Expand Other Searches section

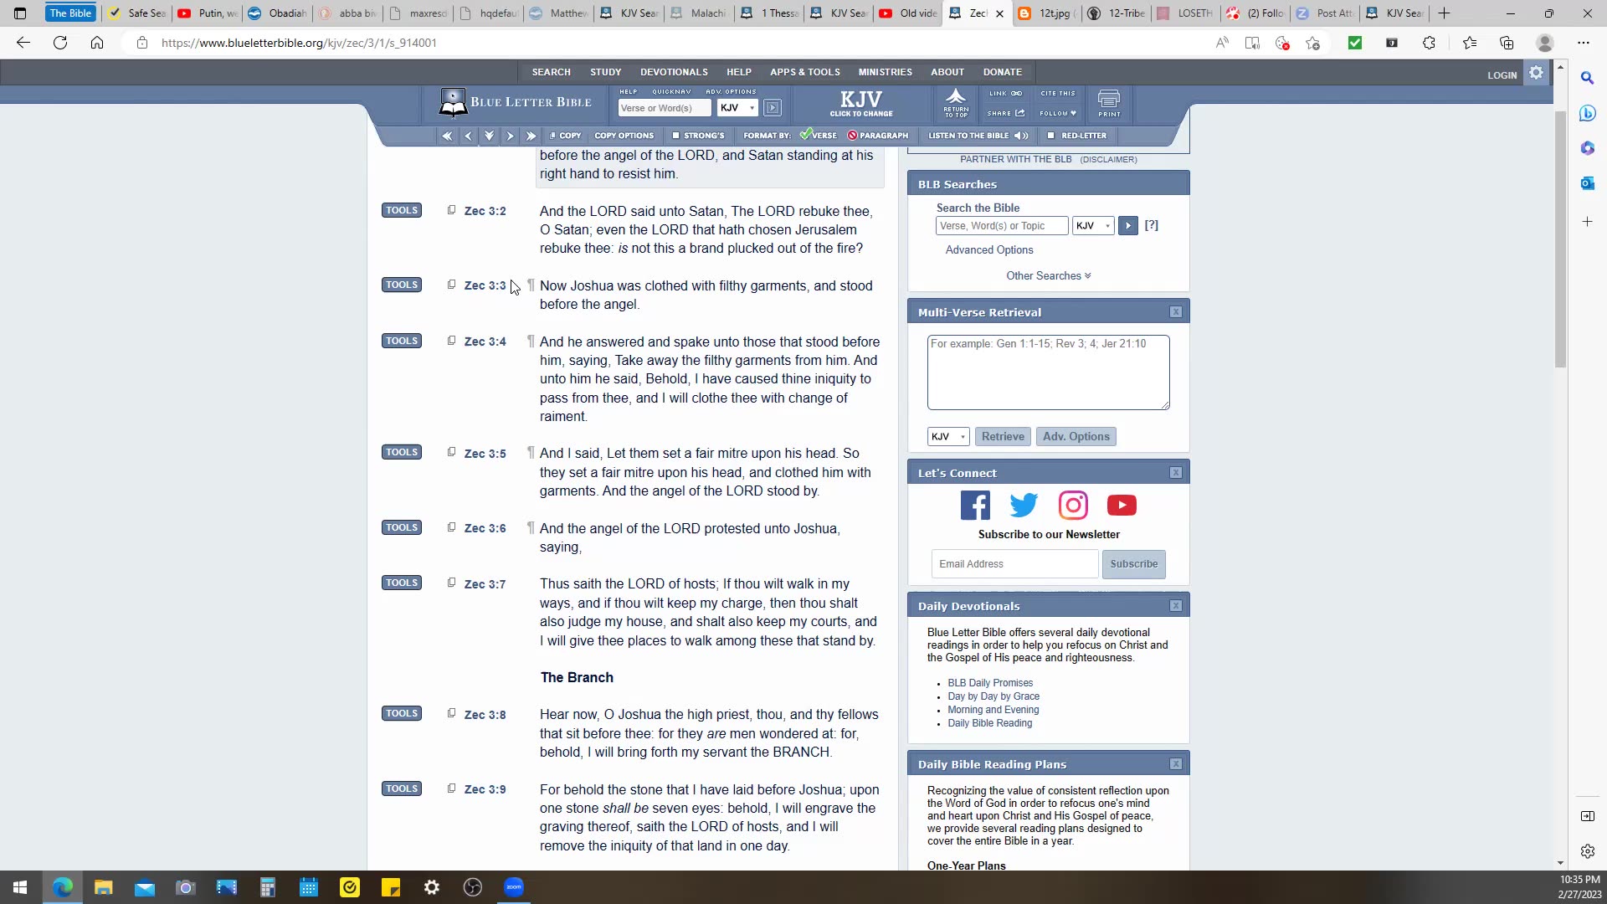click(1048, 276)
